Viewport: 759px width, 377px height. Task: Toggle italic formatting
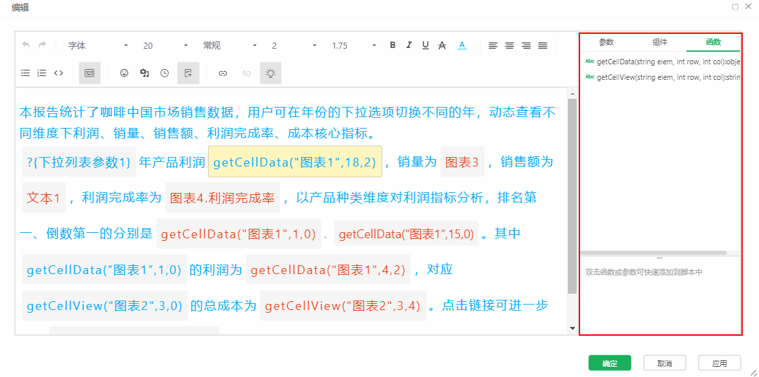[409, 45]
